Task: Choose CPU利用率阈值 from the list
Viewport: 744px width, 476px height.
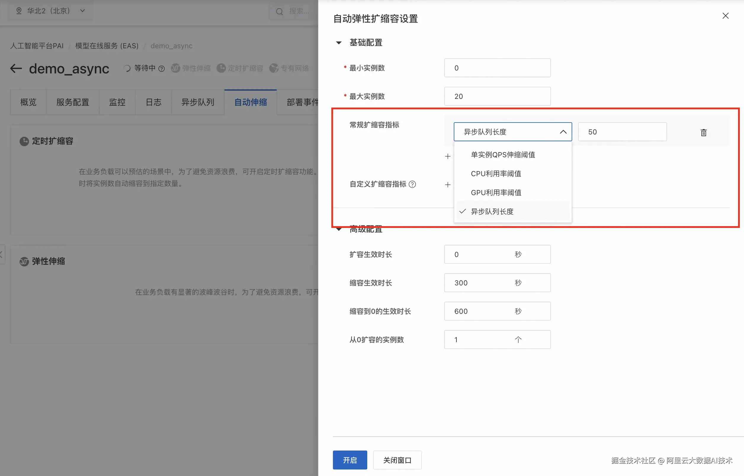Action: 496,174
